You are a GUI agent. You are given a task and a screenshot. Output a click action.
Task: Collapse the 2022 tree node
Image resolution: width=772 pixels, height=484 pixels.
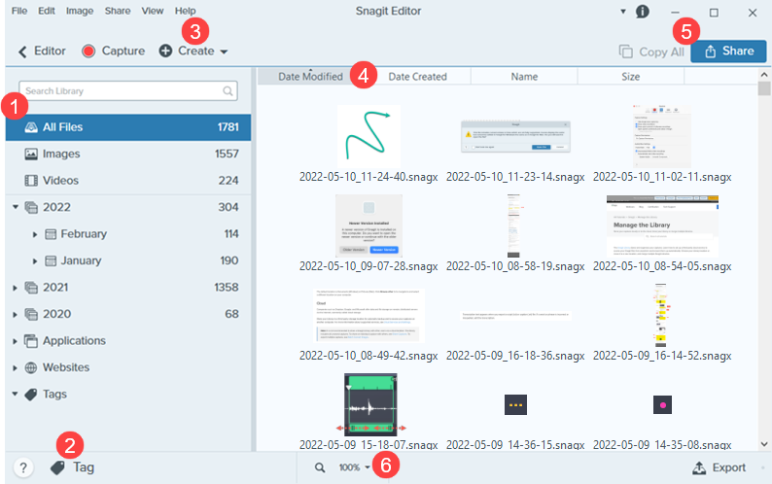16,207
